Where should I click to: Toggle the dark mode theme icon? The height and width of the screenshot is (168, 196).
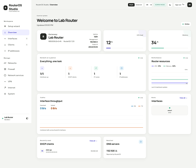point(27,118)
